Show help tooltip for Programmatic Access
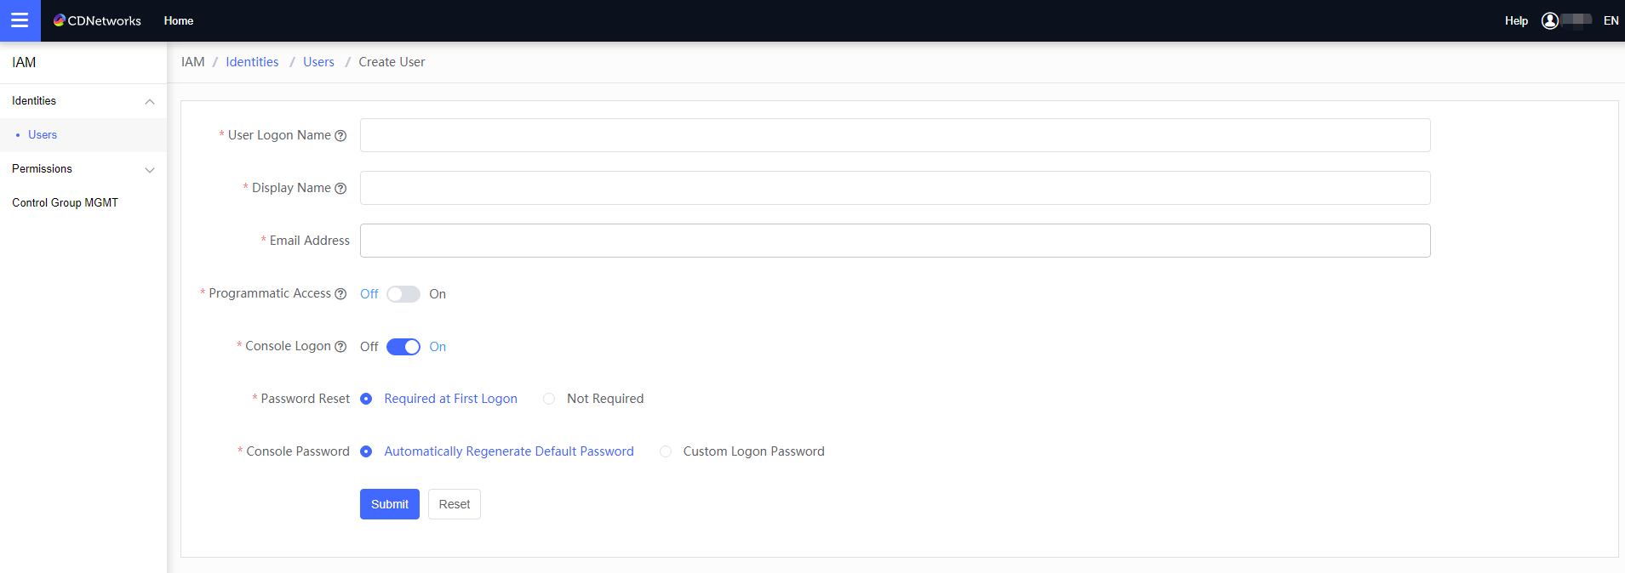 [x=340, y=294]
